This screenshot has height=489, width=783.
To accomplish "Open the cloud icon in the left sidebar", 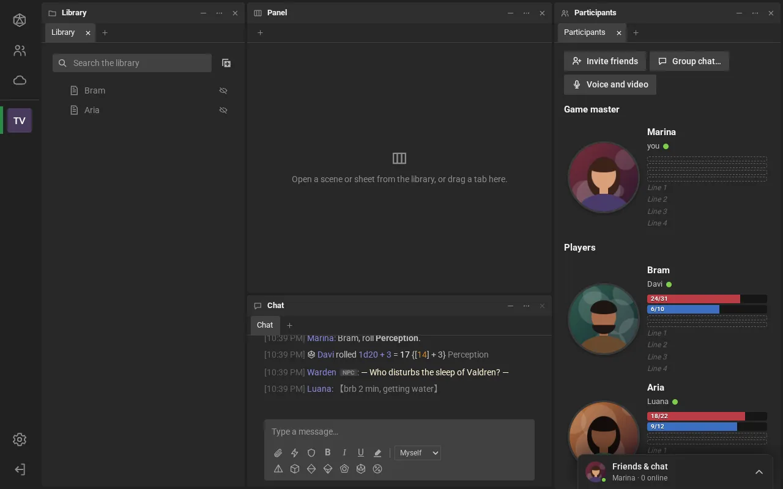I will point(20,80).
